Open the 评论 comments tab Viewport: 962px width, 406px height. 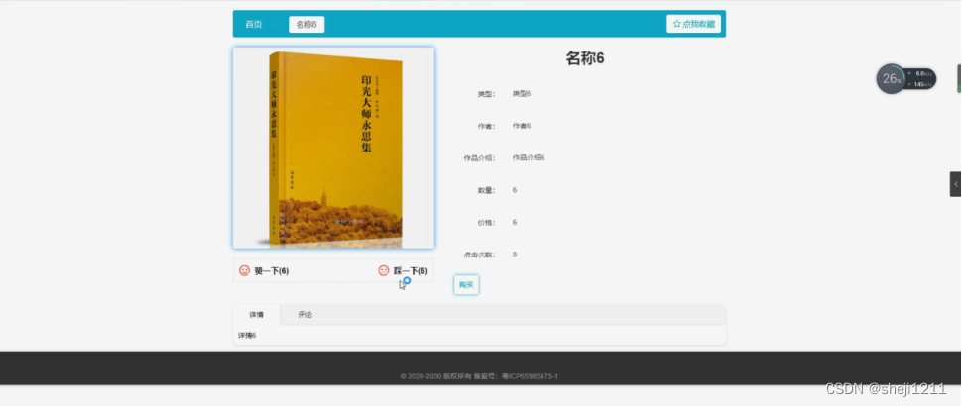pos(304,315)
